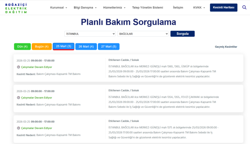Select the 27 Mart (5) tab

[109, 46]
